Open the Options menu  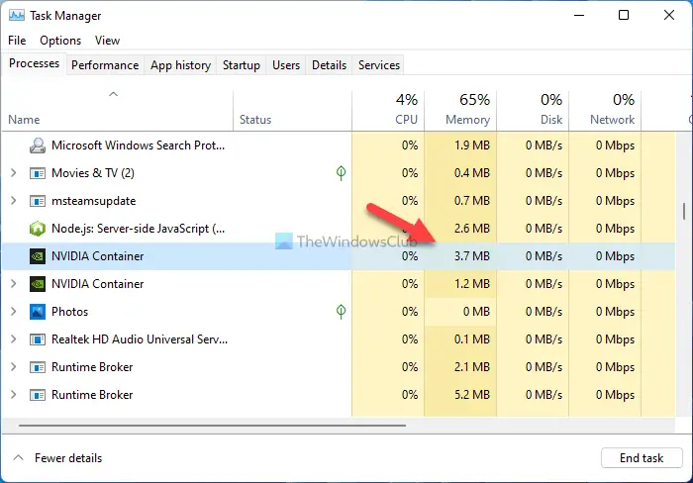point(60,41)
